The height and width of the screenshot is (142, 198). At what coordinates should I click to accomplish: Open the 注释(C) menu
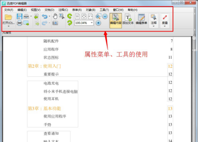pyautogui.click(x=63, y=10)
